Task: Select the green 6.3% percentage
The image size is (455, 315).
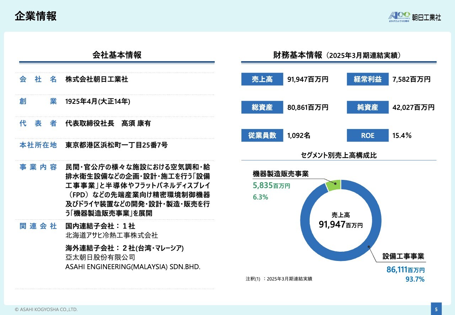Action: pyautogui.click(x=261, y=197)
